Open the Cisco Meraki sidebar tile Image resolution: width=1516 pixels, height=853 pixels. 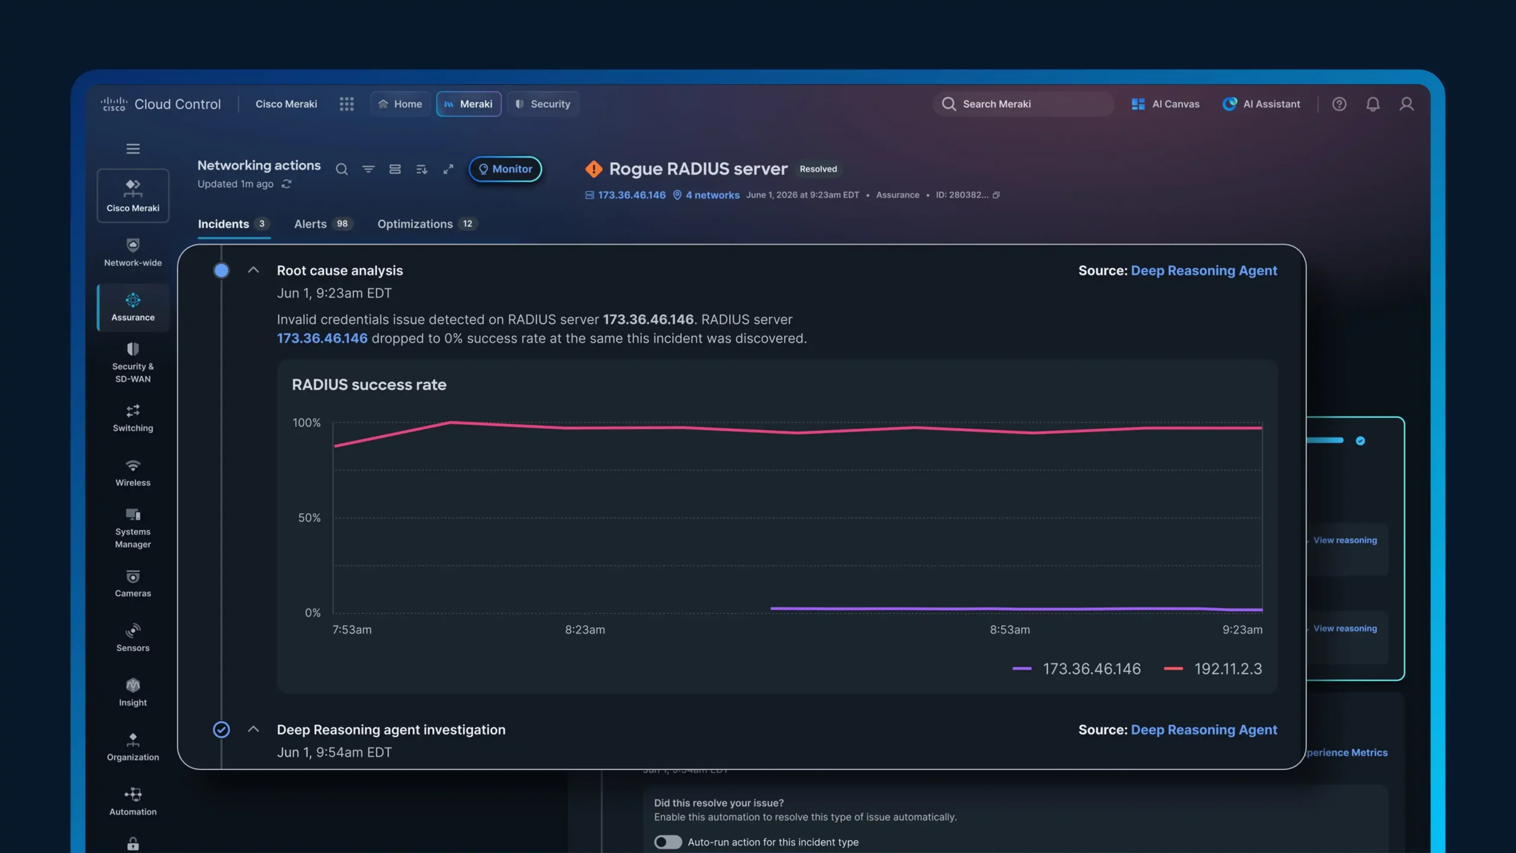click(133, 195)
